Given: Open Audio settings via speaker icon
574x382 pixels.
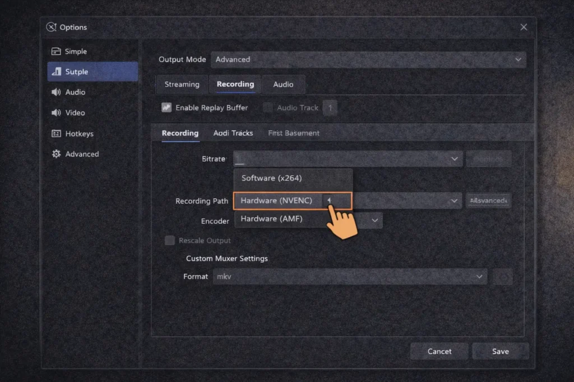Looking at the screenshot, I should click(x=57, y=92).
